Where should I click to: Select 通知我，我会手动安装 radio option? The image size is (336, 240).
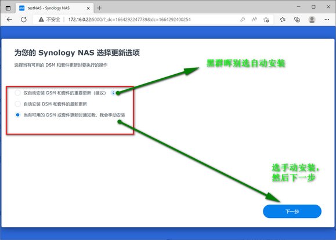[x=17, y=115]
